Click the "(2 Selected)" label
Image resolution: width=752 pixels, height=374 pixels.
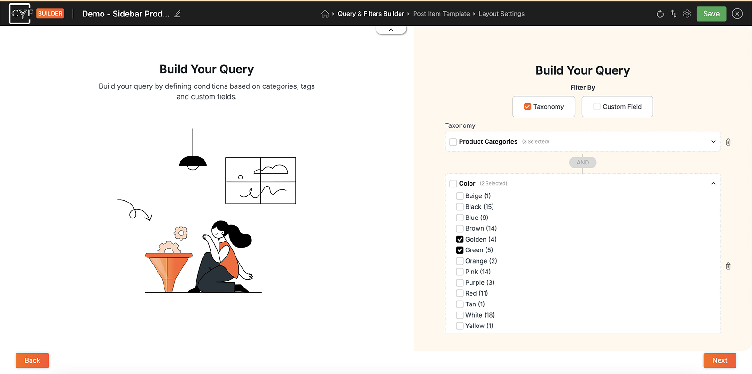493,184
